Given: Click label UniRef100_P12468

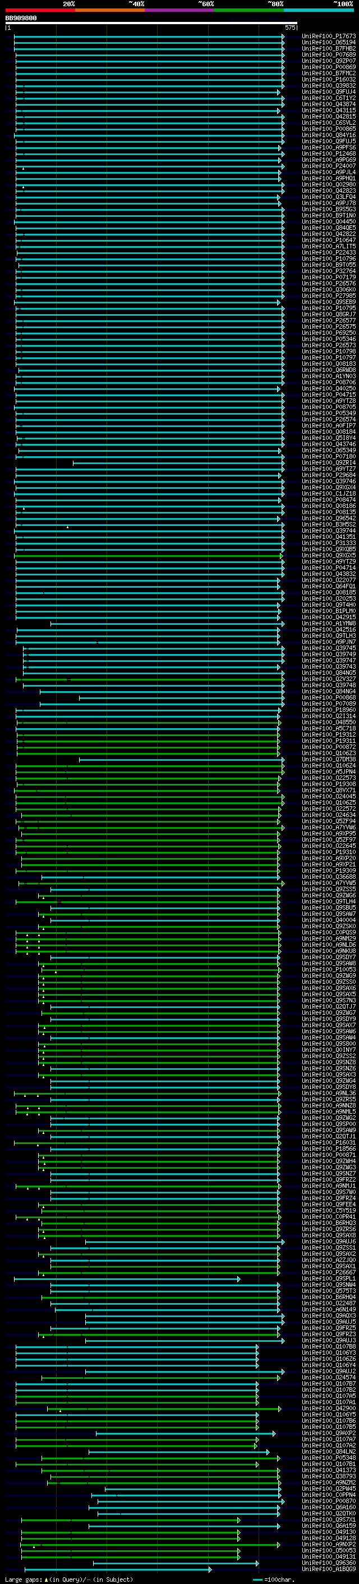Looking at the screenshot, I should (x=329, y=153).
